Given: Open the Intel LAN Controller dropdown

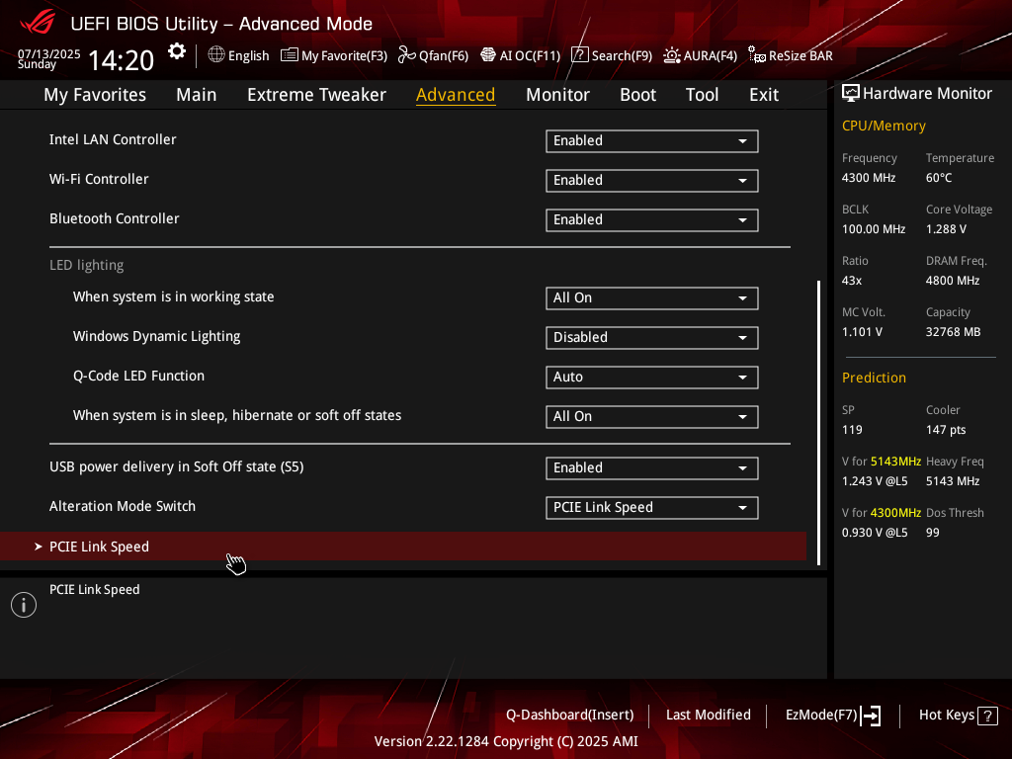Looking at the screenshot, I should click(x=652, y=140).
